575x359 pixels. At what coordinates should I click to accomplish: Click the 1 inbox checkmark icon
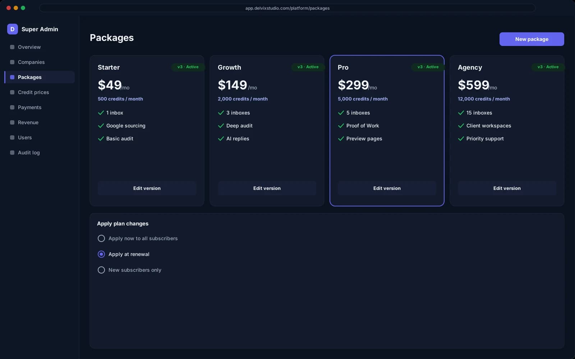click(101, 113)
